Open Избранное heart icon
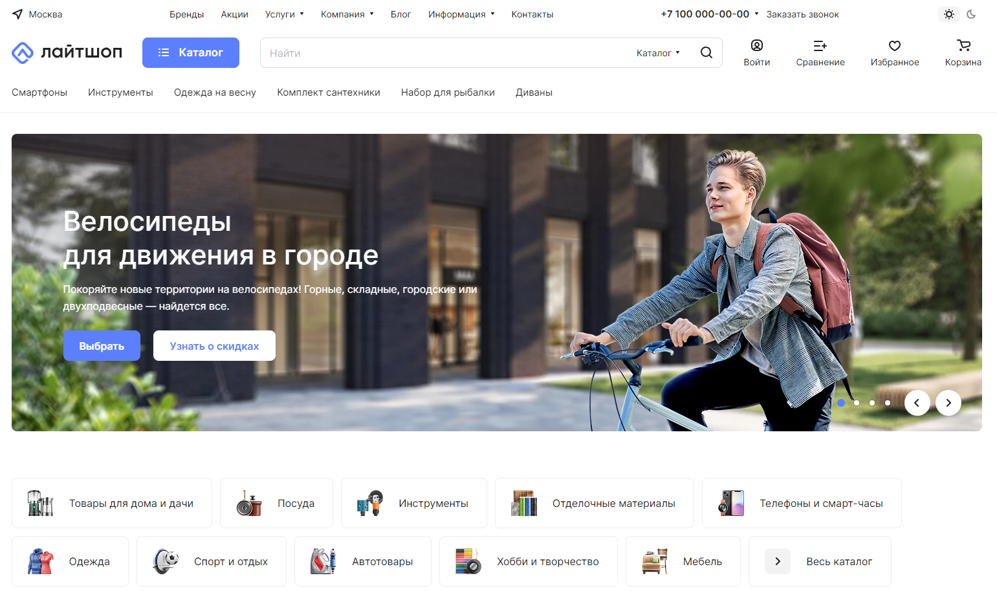 (894, 45)
